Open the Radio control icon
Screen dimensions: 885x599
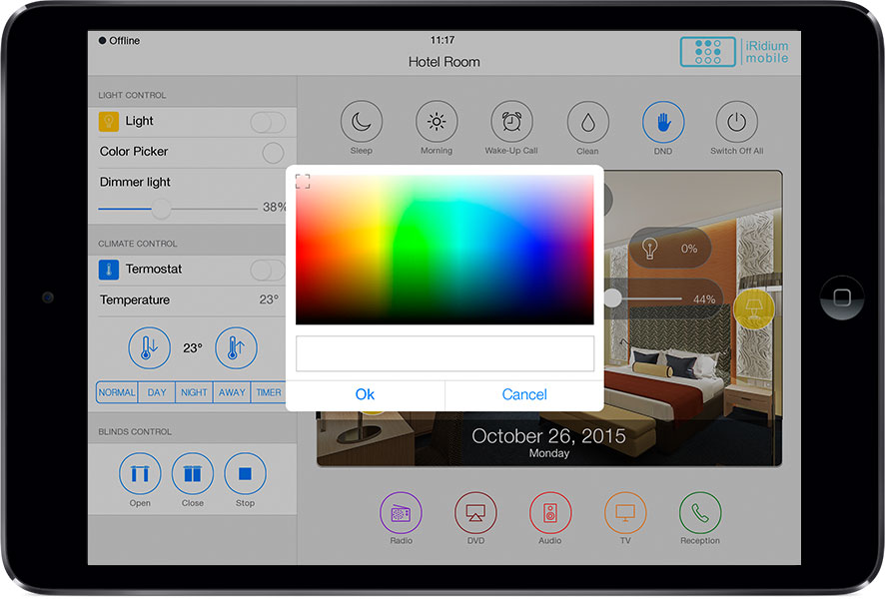401,513
